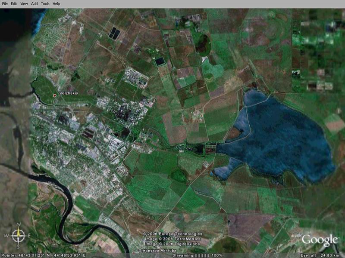
Task: Click the Volzhskiy place label
Action: tap(69, 93)
